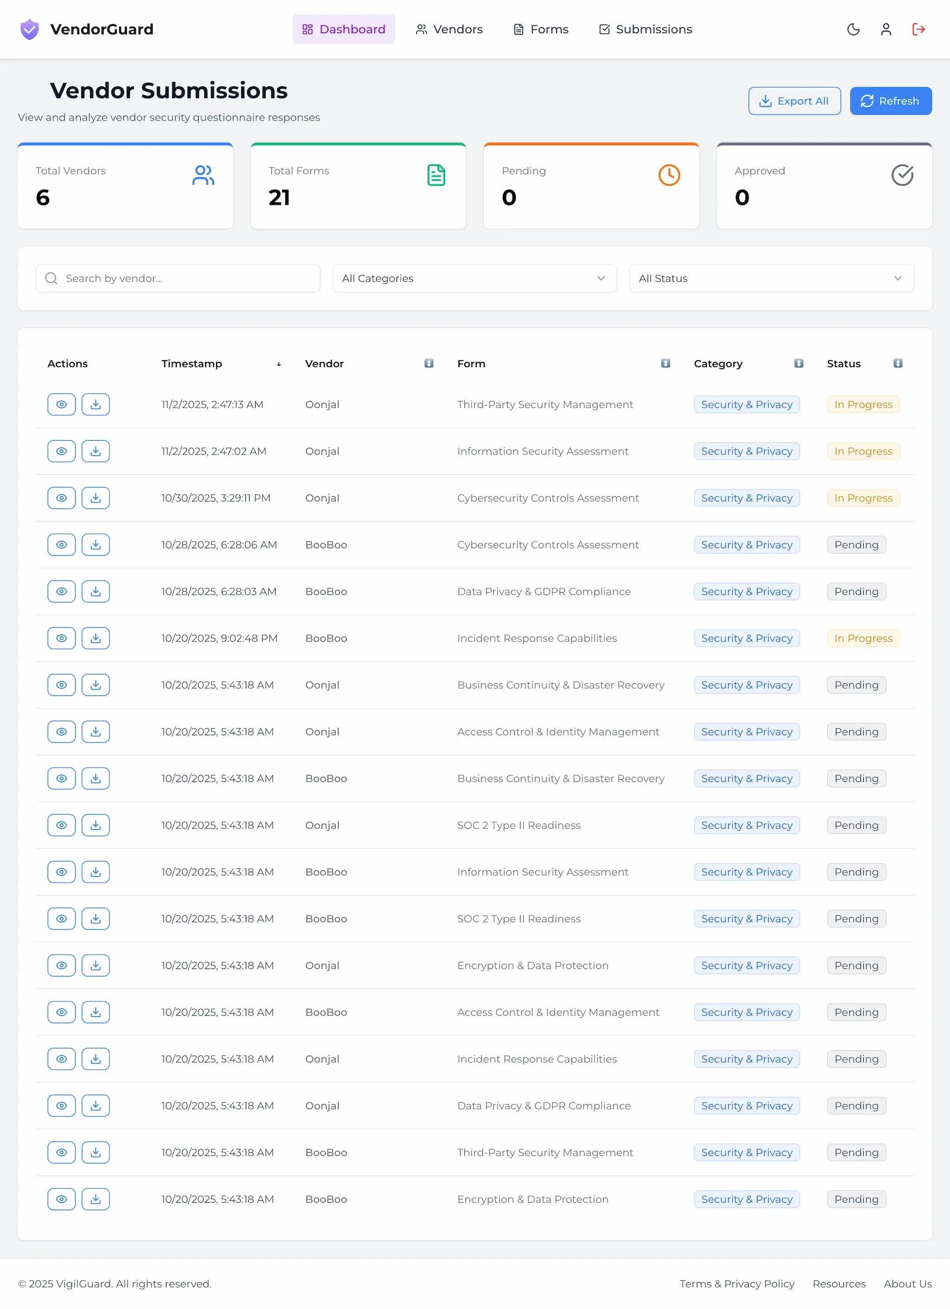Open the Terms & Privacy Policy link
950x1309 pixels.
(737, 1283)
